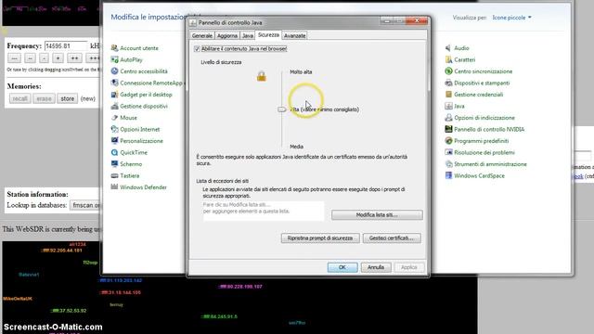
Task: Click the + frequency step button in WebSDR
Action: [58, 58]
